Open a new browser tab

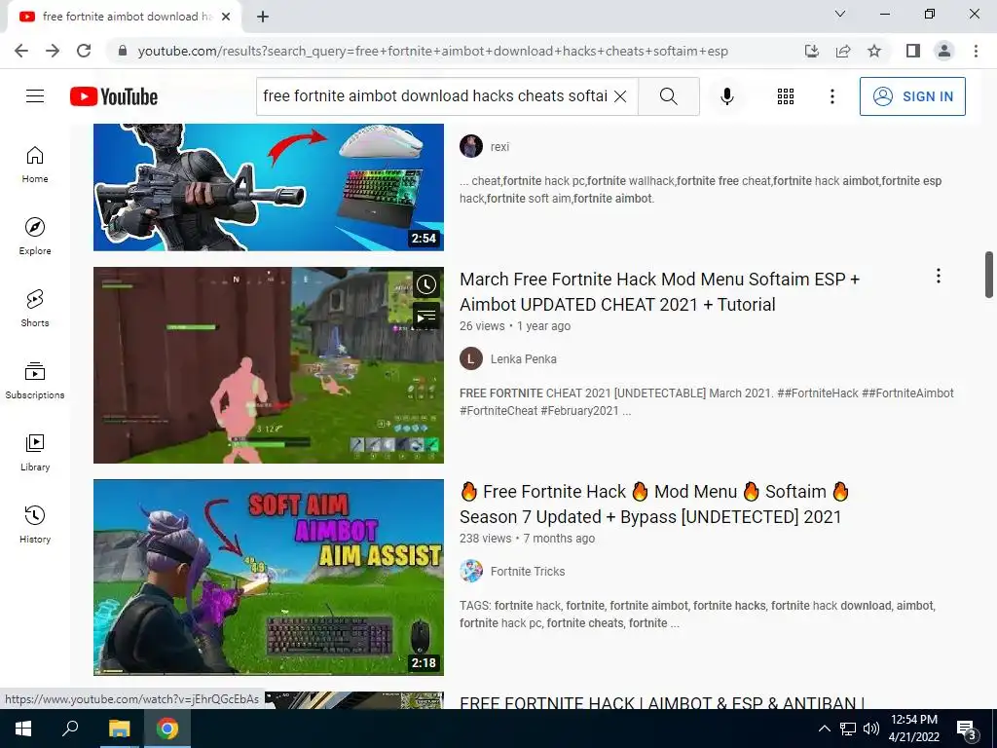pos(263,18)
